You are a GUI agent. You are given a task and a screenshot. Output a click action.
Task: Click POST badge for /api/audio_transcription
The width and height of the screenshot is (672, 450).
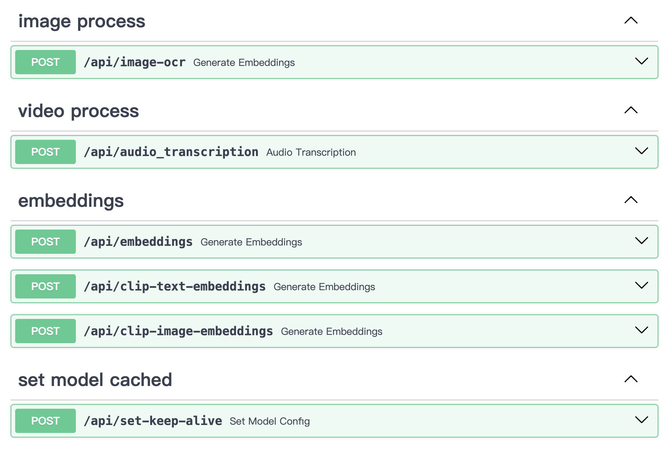click(x=46, y=152)
